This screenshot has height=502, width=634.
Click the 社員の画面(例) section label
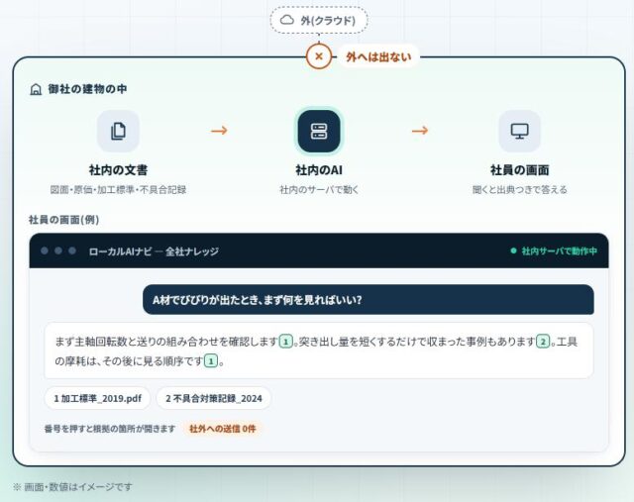pyautogui.click(x=63, y=220)
